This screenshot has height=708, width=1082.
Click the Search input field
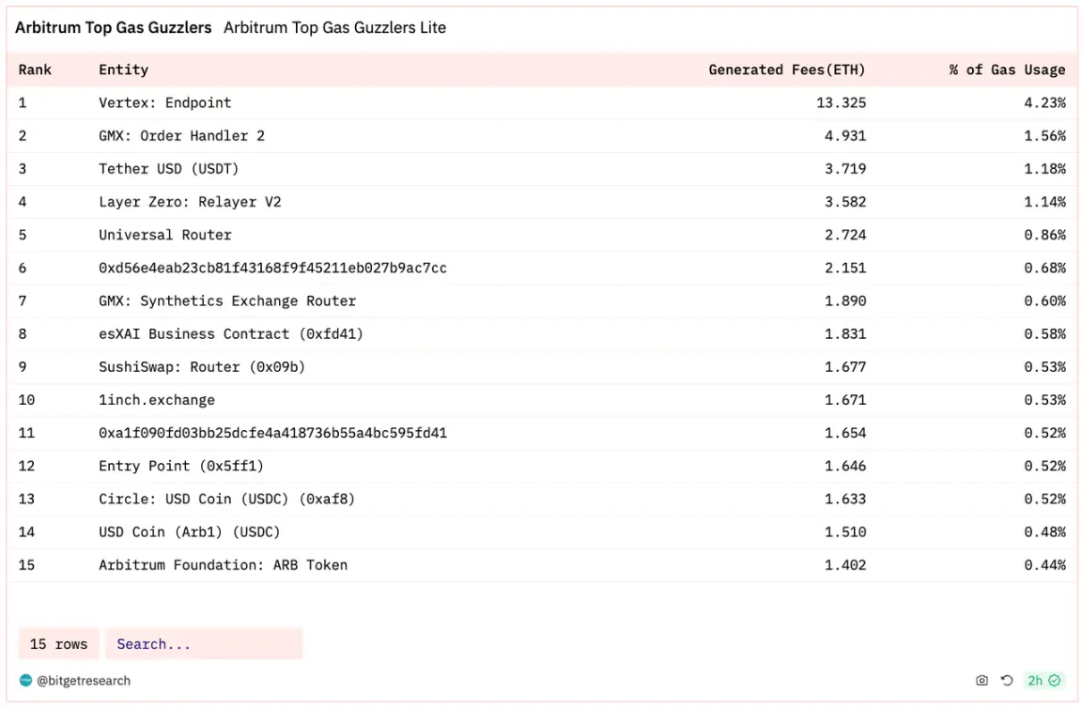[203, 644]
